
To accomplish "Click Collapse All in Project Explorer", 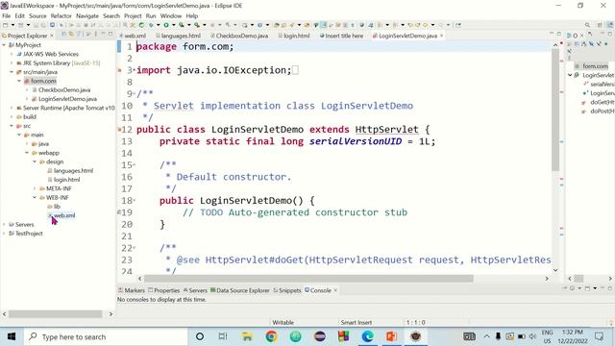I will pyautogui.click(x=64, y=35).
